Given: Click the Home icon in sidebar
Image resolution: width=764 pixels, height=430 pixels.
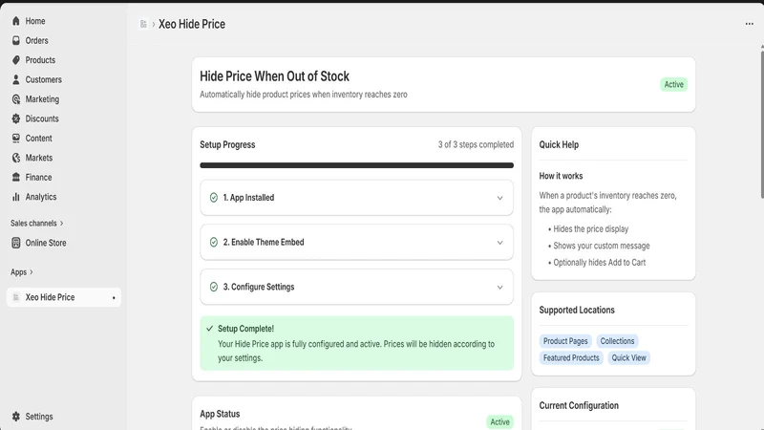Looking at the screenshot, I should (16, 21).
